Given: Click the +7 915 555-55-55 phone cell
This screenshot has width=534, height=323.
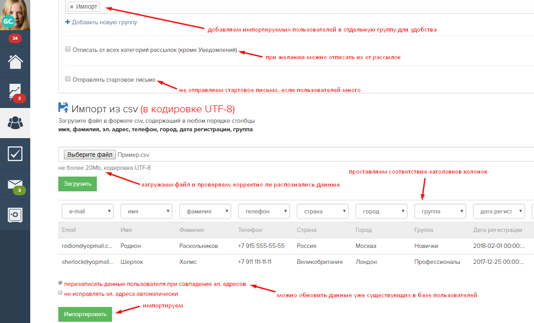Looking at the screenshot, I should 261,246.
